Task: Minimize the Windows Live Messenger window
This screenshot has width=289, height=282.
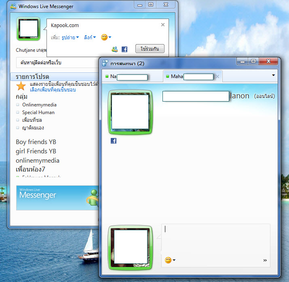Action: [140, 5]
